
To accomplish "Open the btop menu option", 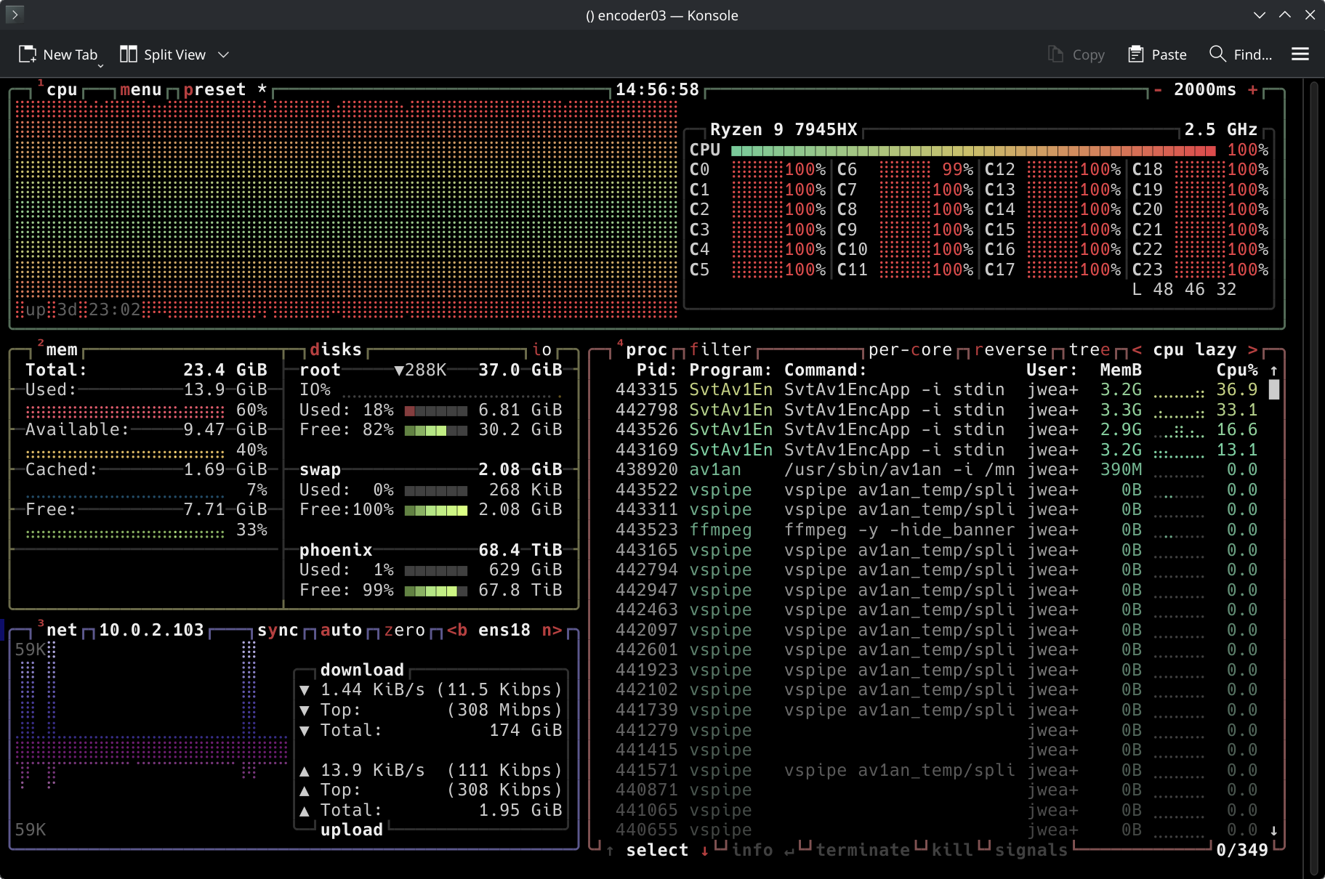I will pyautogui.click(x=141, y=90).
